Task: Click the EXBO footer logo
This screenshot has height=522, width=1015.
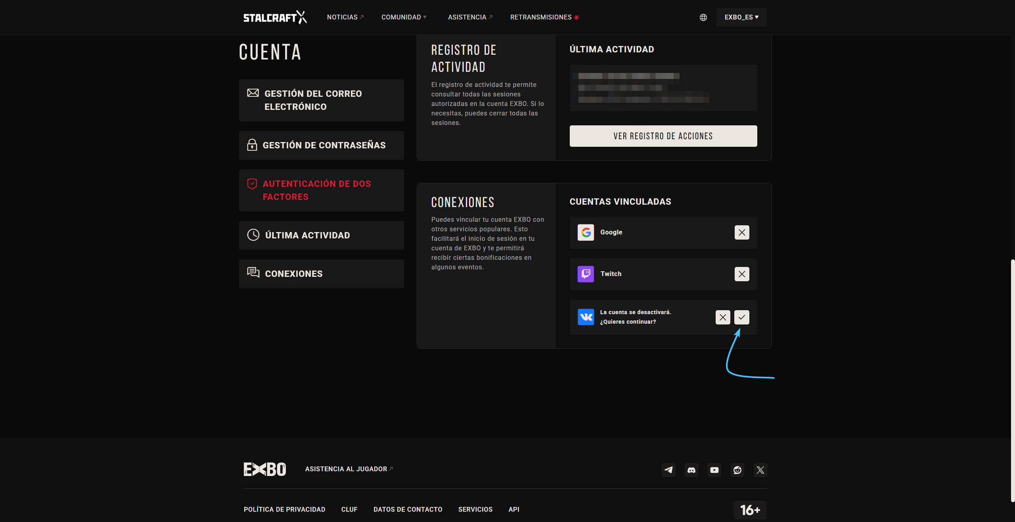Action: [264, 469]
